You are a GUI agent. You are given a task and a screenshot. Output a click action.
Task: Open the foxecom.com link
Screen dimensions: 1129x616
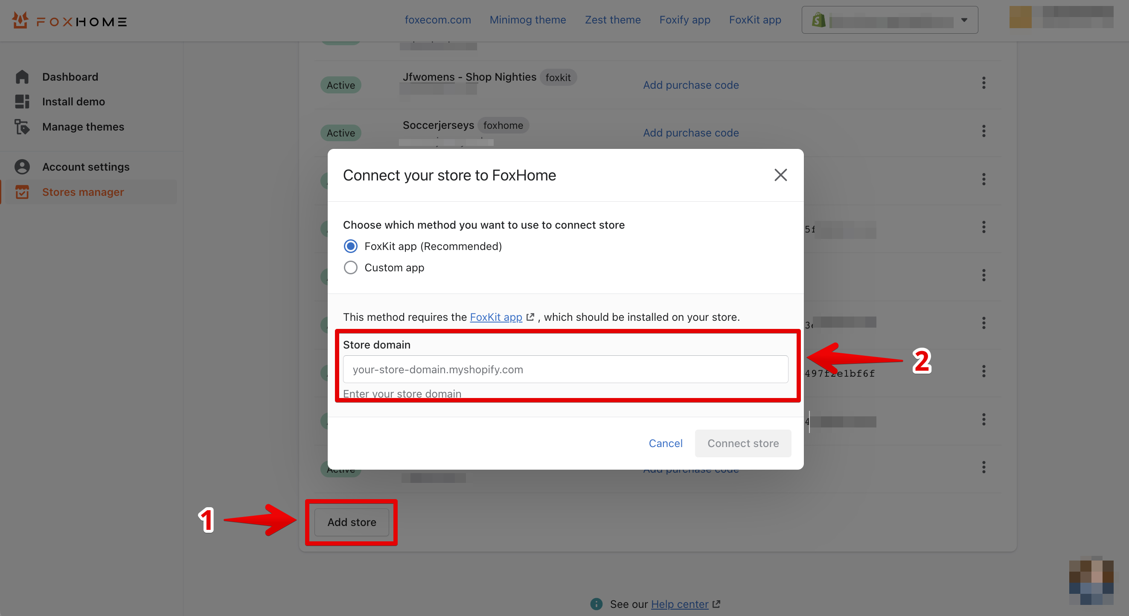(x=437, y=20)
